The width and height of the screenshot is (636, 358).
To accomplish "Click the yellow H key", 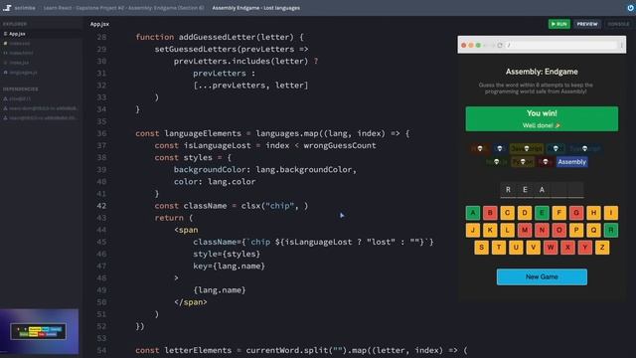I will tap(593, 213).
